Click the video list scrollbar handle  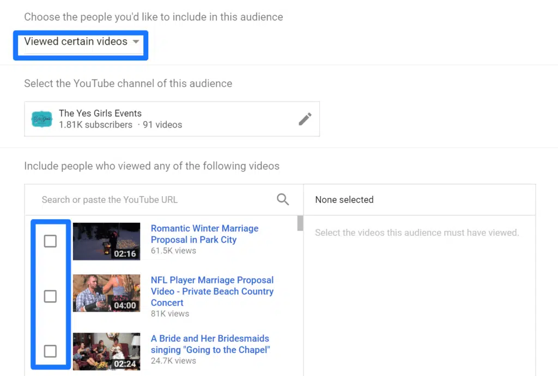(x=300, y=223)
